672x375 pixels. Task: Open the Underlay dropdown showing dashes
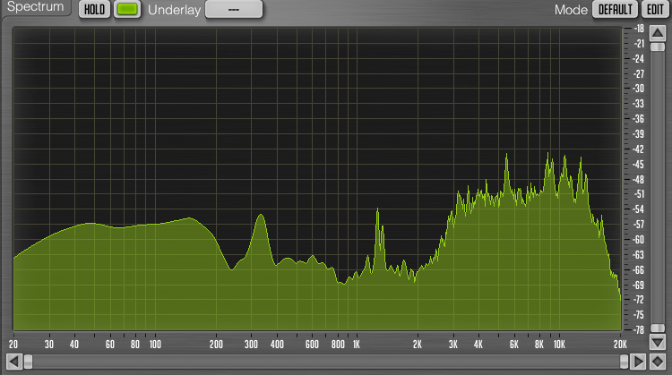[x=233, y=10]
